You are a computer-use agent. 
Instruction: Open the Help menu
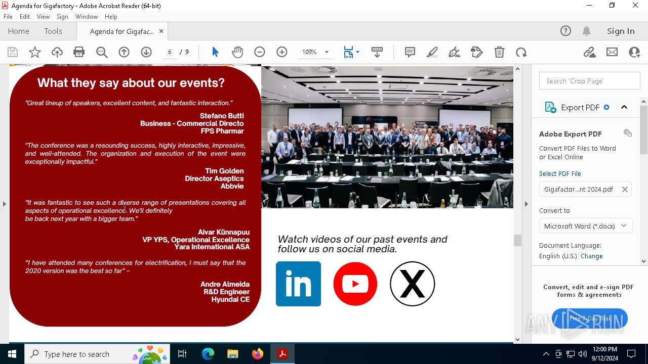pos(111,17)
